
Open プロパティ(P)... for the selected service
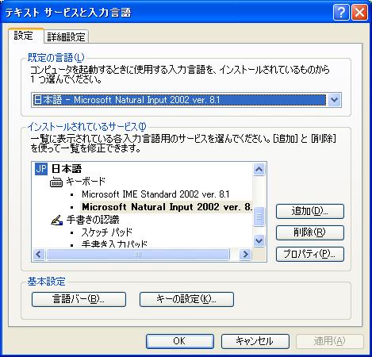point(310,254)
